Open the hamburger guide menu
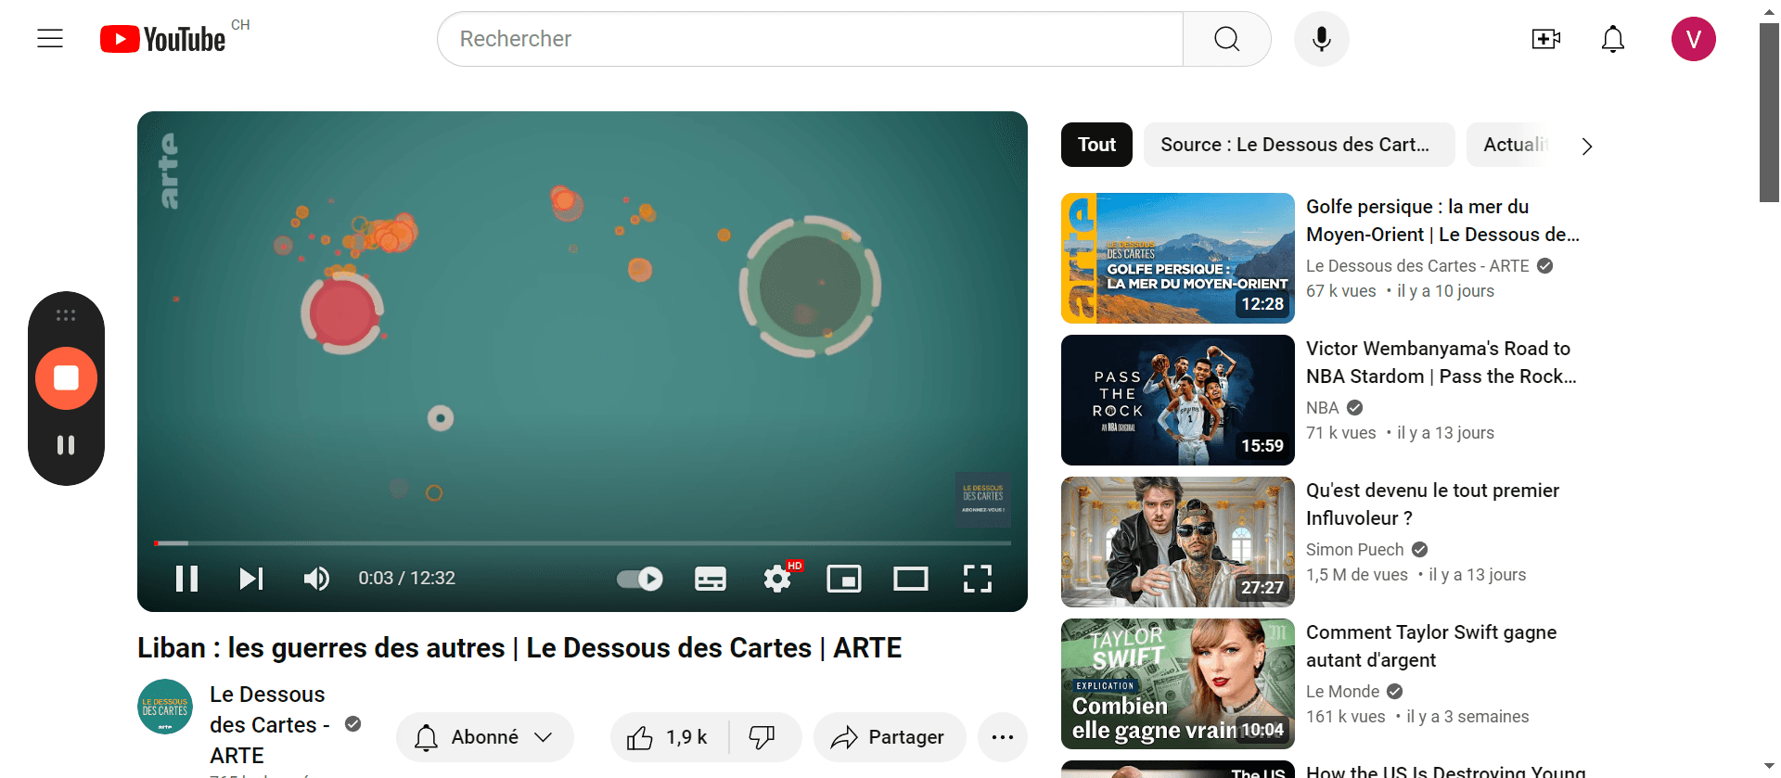The width and height of the screenshot is (1781, 778). coord(50,39)
